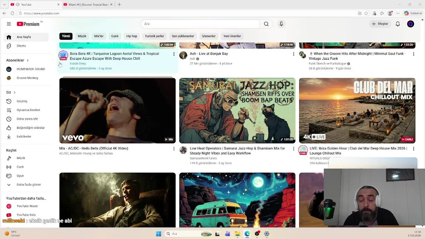Open the YouTube hamburger guide menu
The image size is (425, 239).
9,24
